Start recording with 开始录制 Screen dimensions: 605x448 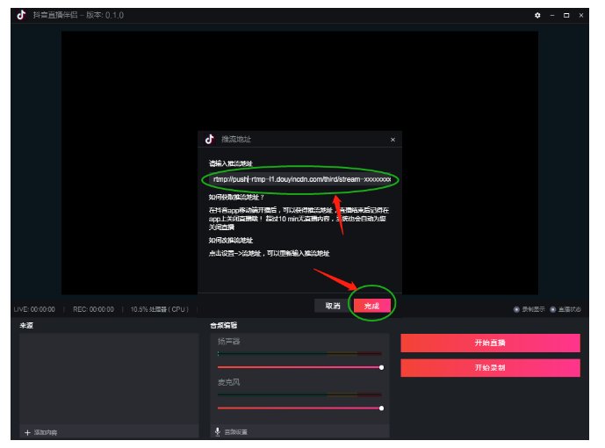[x=490, y=367]
